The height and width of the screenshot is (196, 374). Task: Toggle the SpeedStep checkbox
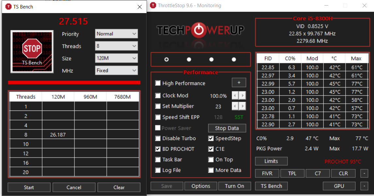tap(211, 138)
